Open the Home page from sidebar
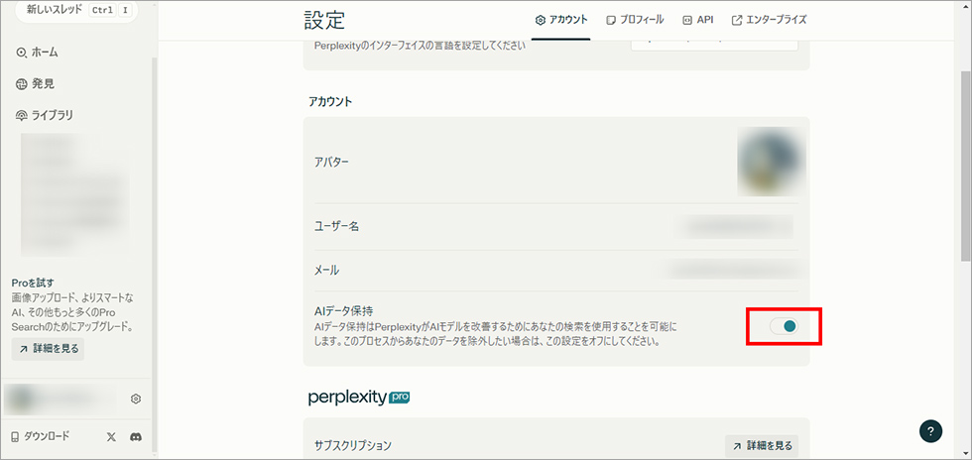Viewport: 972px width, 460px height. click(38, 53)
